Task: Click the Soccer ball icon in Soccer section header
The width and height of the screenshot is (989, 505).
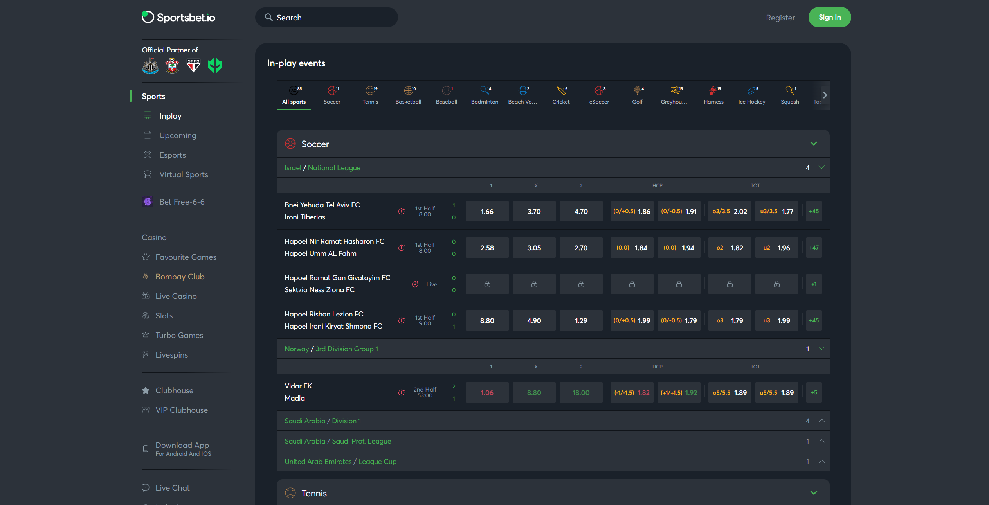Action: point(290,144)
